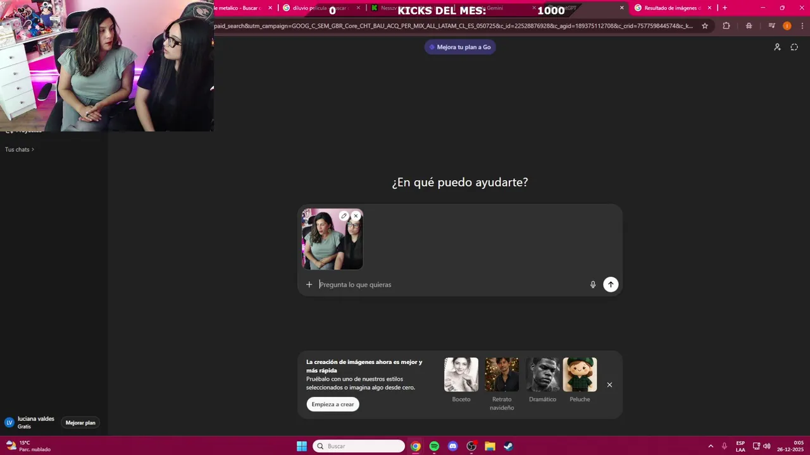Image resolution: width=810 pixels, height=455 pixels.
Task: Open the profile icon at top right of page
Action: [x=777, y=47]
